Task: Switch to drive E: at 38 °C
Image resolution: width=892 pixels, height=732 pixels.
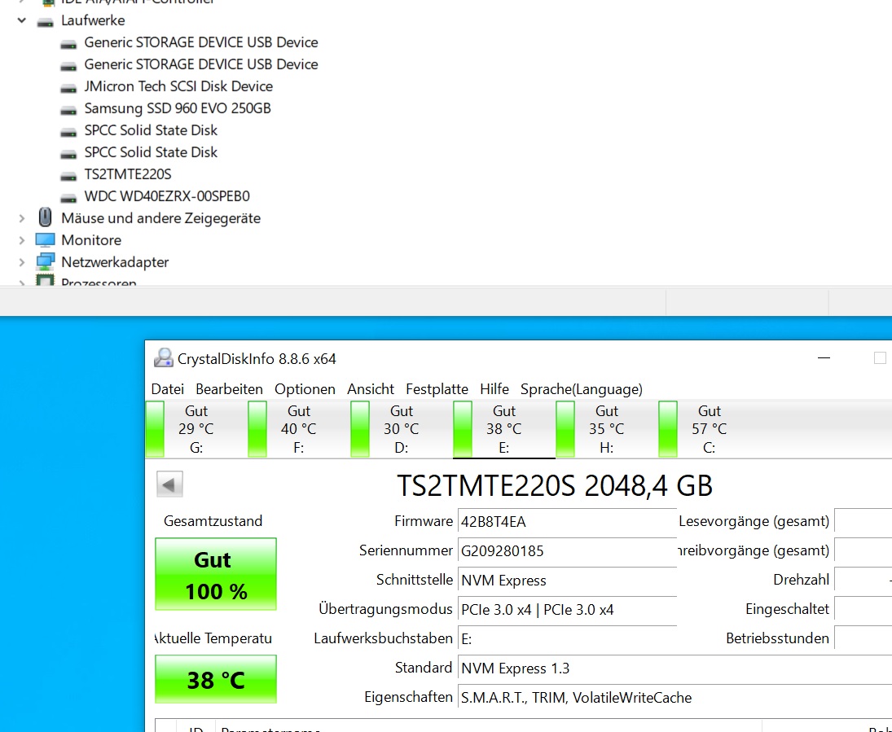Action: pyautogui.click(x=504, y=429)
